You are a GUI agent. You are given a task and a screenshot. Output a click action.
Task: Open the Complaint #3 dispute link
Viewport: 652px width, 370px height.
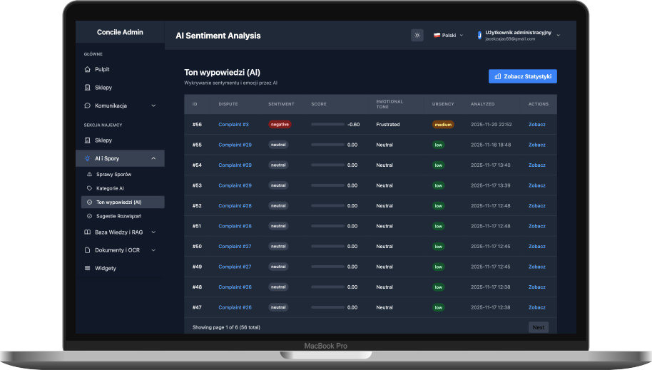coord(233,124)
